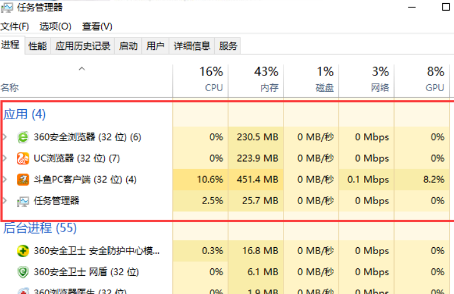The height and width of the screenshot is (294, 454).
Task: Click the 任务管理器 process row icon
Action: tap(23, 201)
